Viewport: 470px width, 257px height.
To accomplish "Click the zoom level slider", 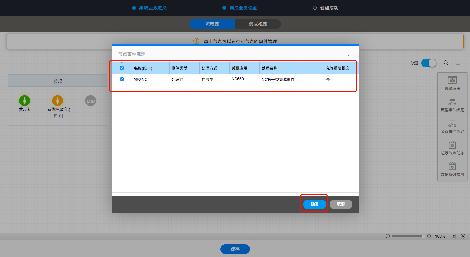I will point(408,236).
